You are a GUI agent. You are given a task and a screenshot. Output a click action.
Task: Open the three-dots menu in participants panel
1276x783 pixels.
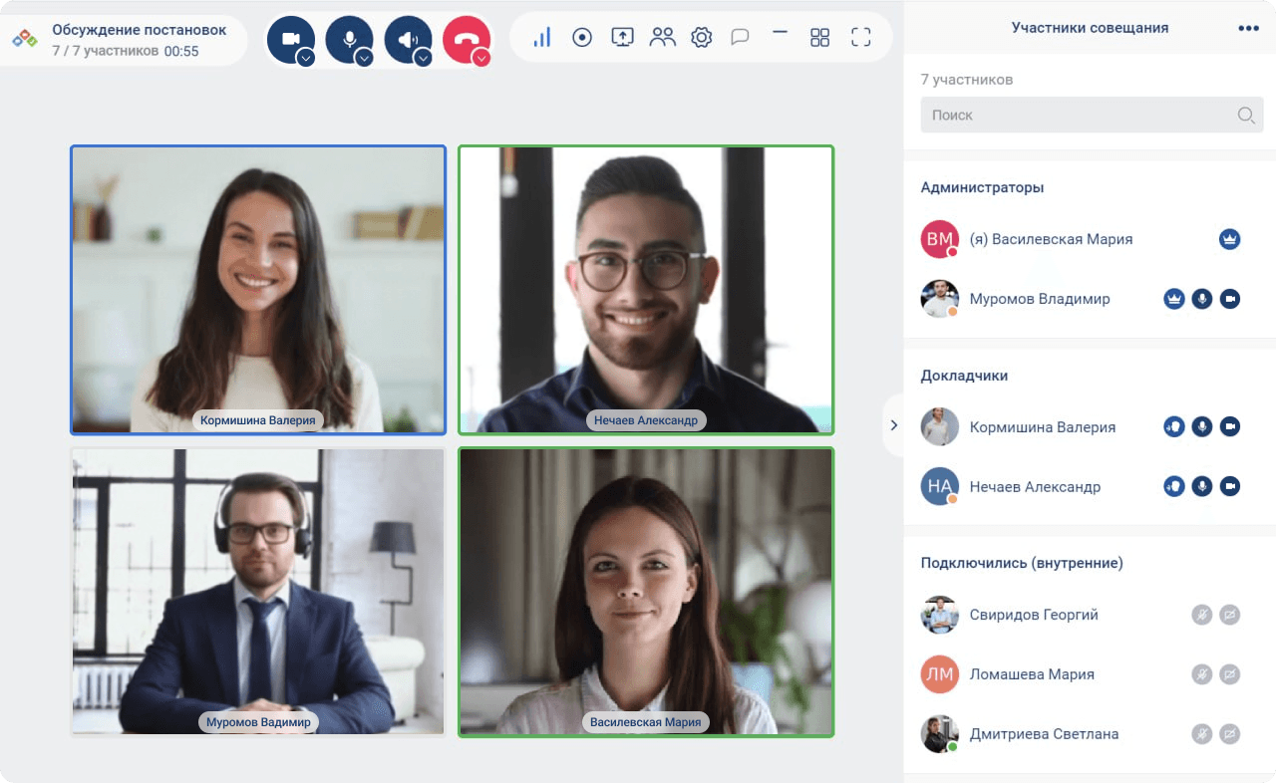pos(1248,28)
